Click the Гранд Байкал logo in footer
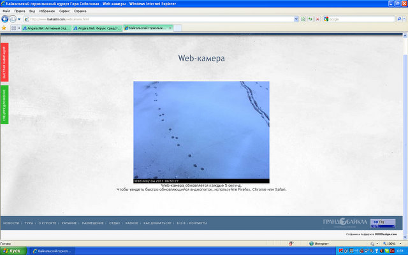This screenshot has width=408, height=255. (x=345, y=222)
